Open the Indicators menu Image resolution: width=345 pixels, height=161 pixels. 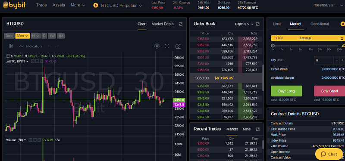tap(31, 46)
